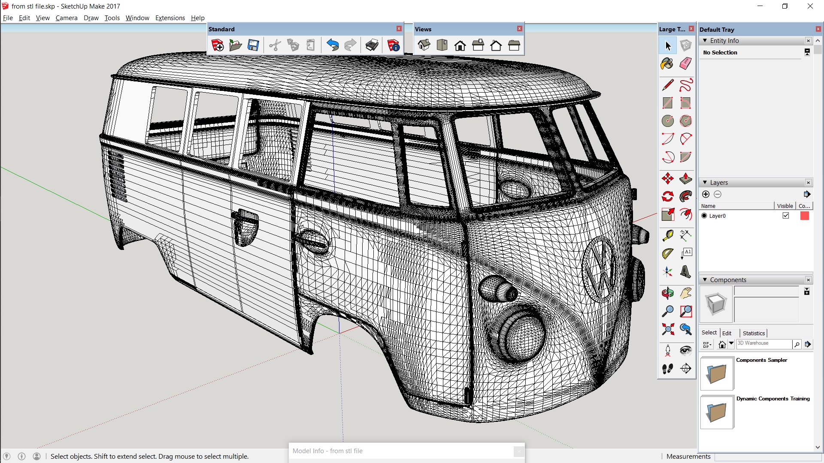The image size is (824, 463).
Task: Select the 3D Text tool
Action: pyautogui.click(x=685, y=271)
